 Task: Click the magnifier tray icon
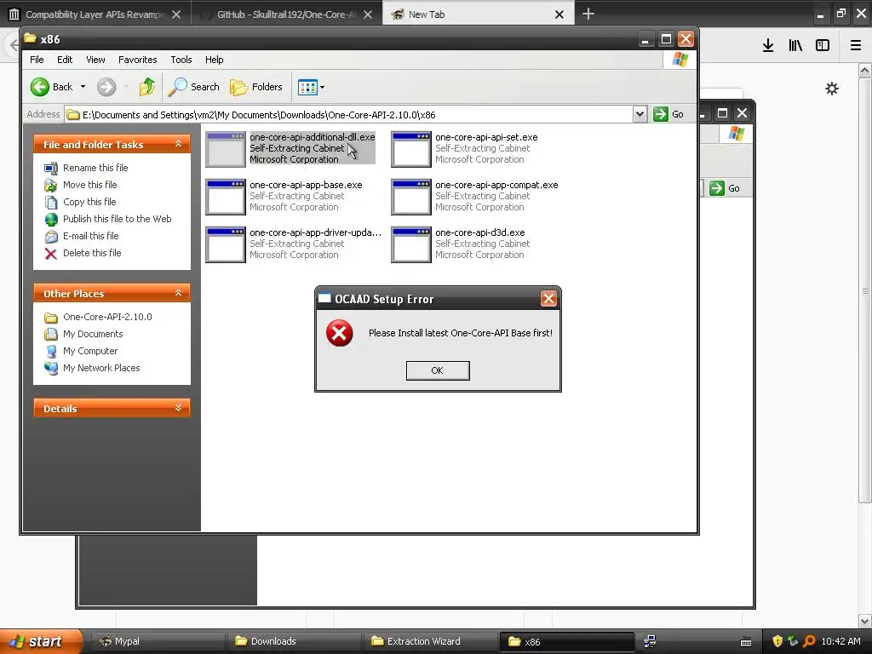809,641
